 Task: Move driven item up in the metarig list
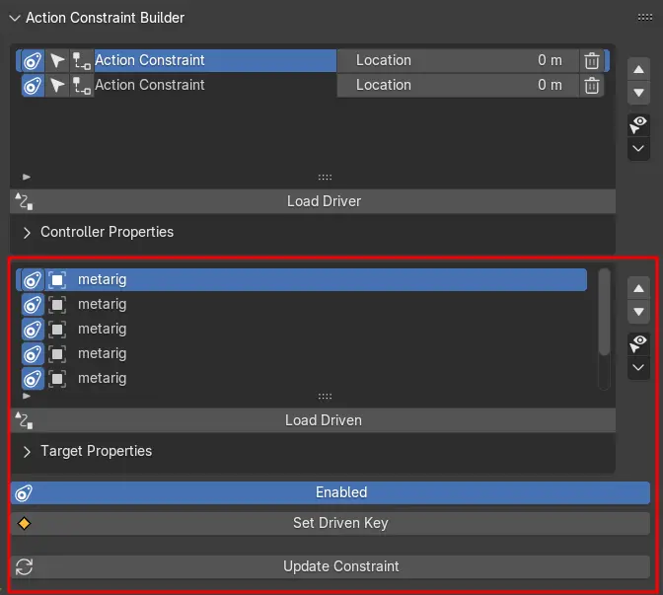[638, 288]
